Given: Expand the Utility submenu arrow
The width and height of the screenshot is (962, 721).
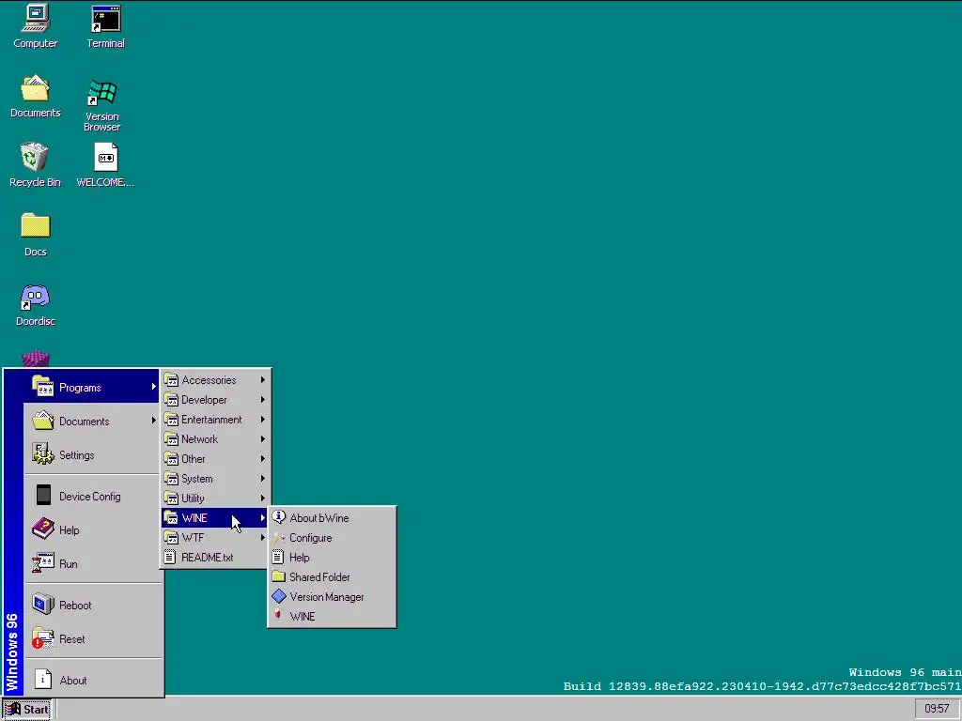Looking at the screenshot, I should (x=263, y=498).
